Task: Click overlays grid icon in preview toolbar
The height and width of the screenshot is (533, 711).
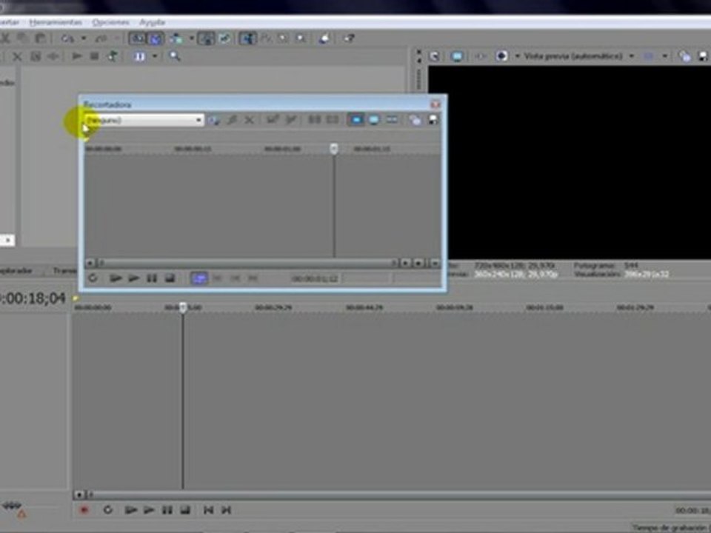Action: 649,56
